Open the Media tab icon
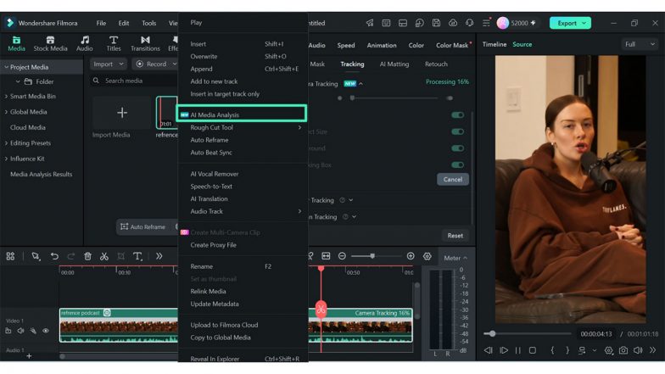The height and width of the screenshot is (374, 665). 16,41
